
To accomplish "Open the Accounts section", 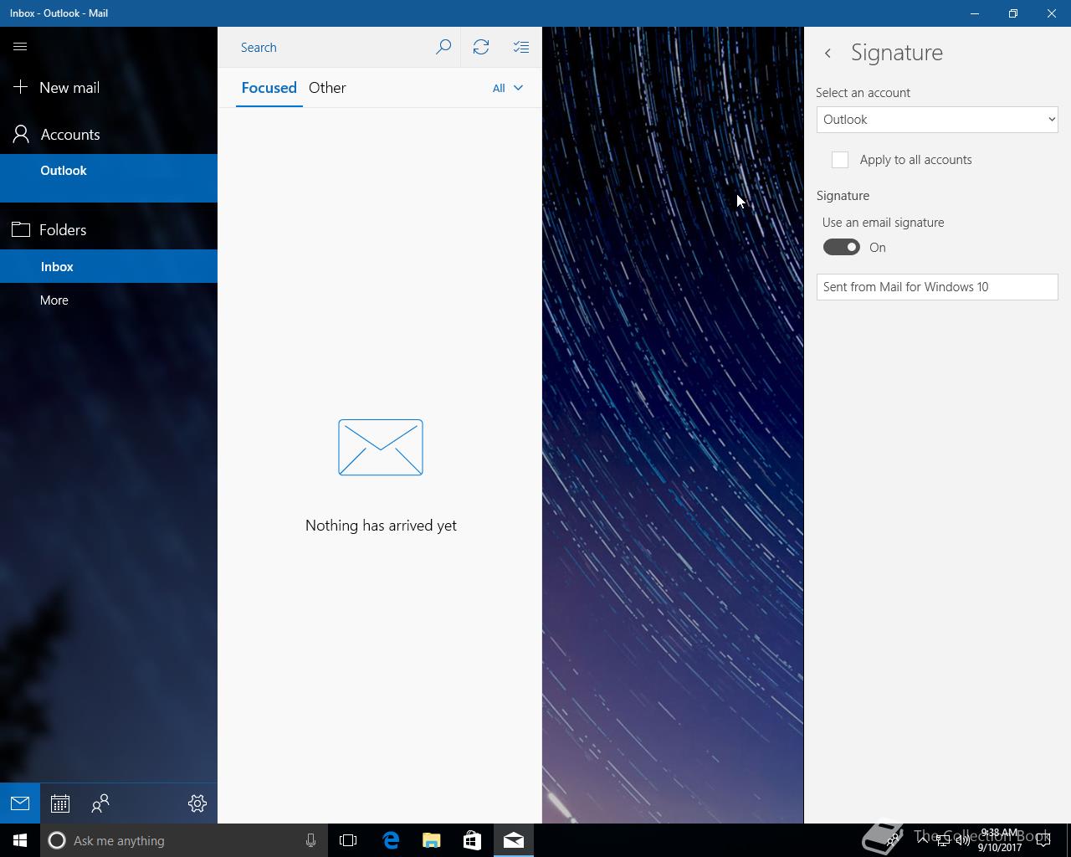I will click(x=109, y=134).
